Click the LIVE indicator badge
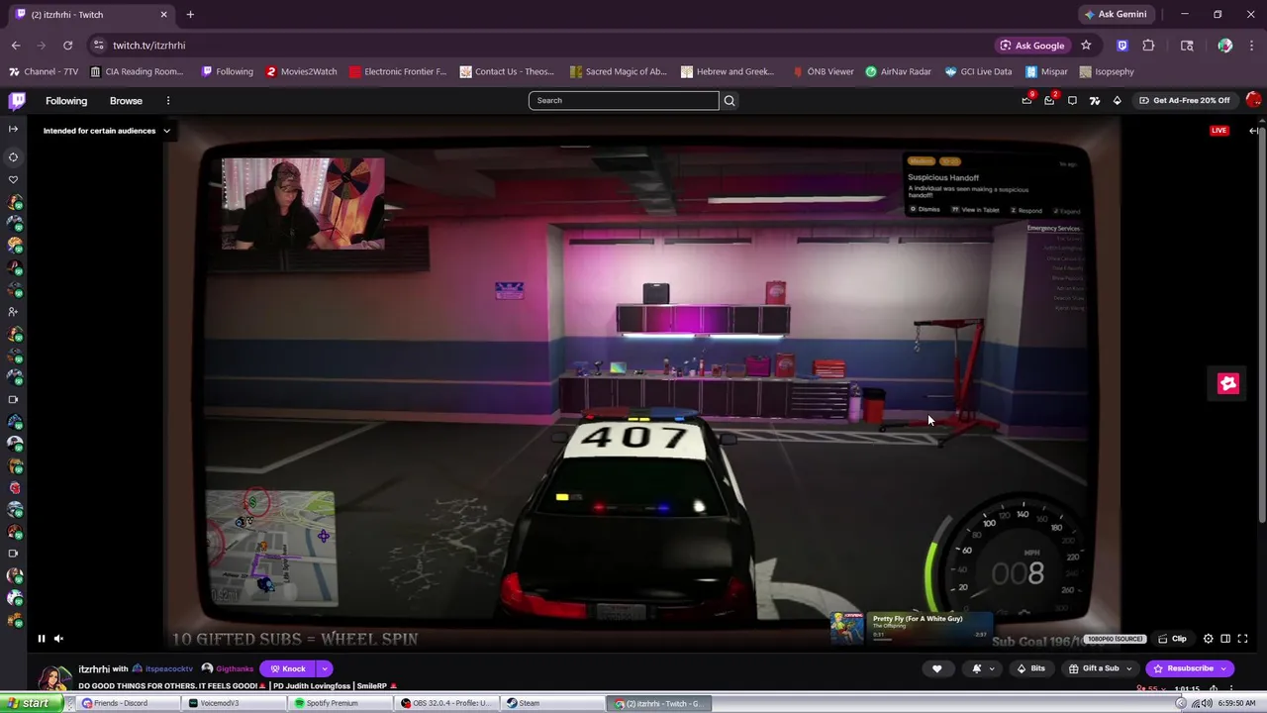The width and height of the screenshot is (1267, 713). (x=1218, y=131)
